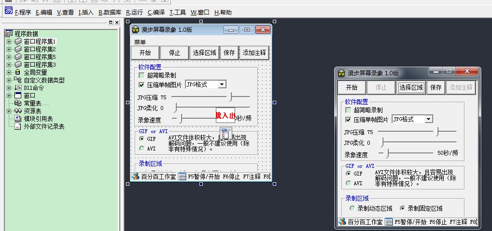This screenshot has width=492, height=231.
Task: Enable 超简略录制 in the running window
Action: pos(348,110)
